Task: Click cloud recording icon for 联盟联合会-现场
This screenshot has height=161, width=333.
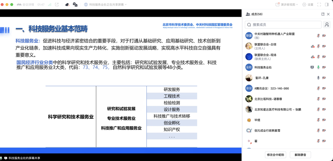Action: (x=312, y=57)
